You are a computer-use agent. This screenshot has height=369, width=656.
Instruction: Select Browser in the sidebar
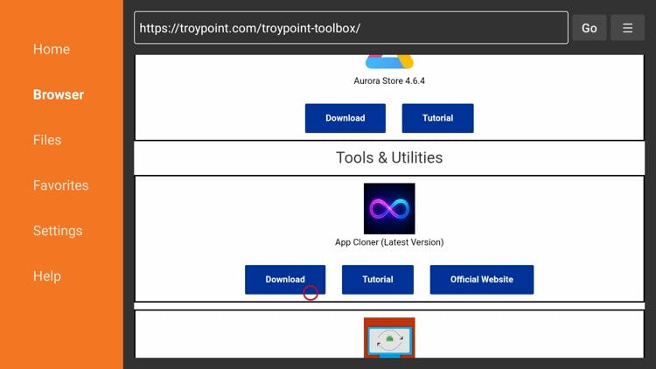point(59,94)
